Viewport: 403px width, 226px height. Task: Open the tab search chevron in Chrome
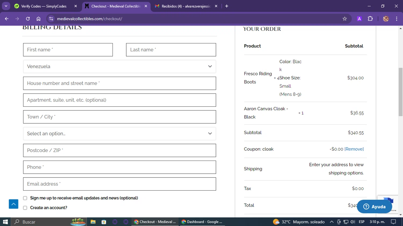[6, 6]
